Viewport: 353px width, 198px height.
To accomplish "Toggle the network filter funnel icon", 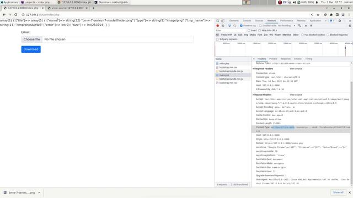I will [229, 26].
